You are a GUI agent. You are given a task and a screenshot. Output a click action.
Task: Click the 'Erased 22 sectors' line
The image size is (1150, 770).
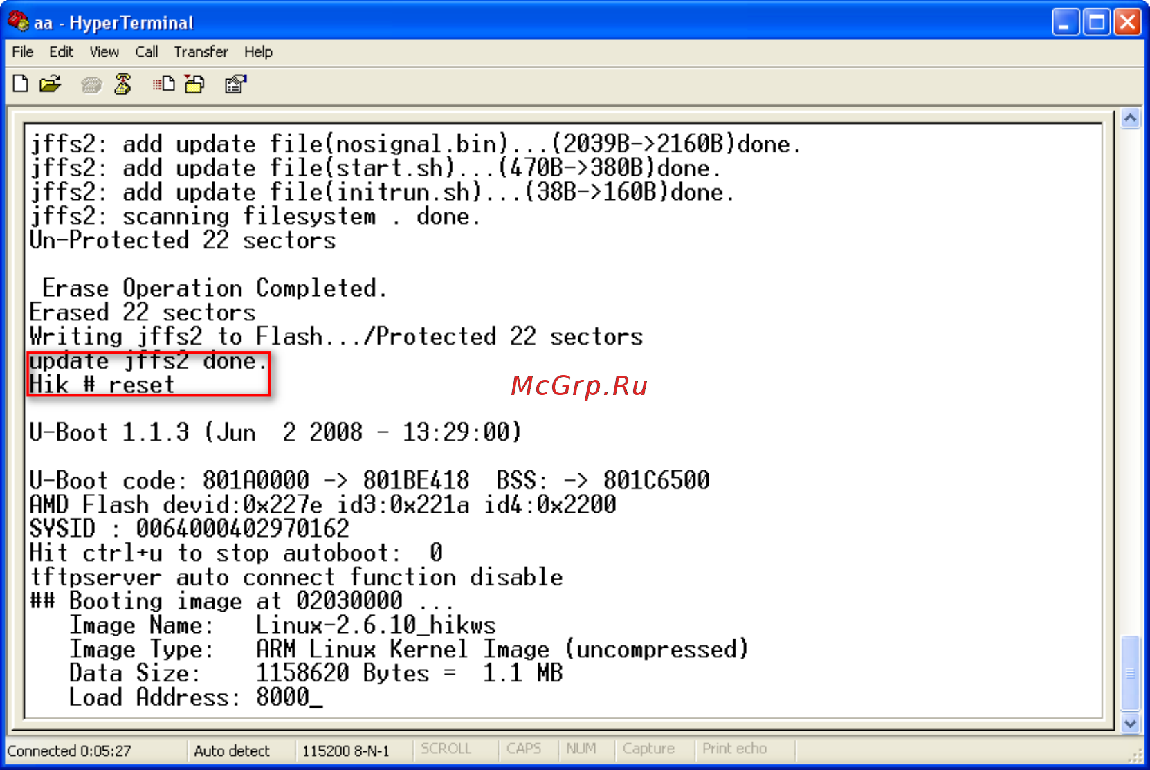pos(143,312)
